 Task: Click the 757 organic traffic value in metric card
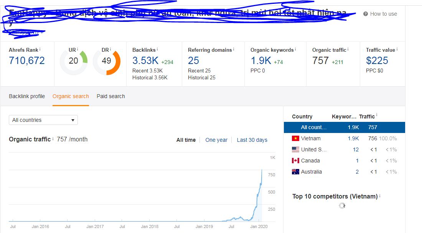click(320, 61)
